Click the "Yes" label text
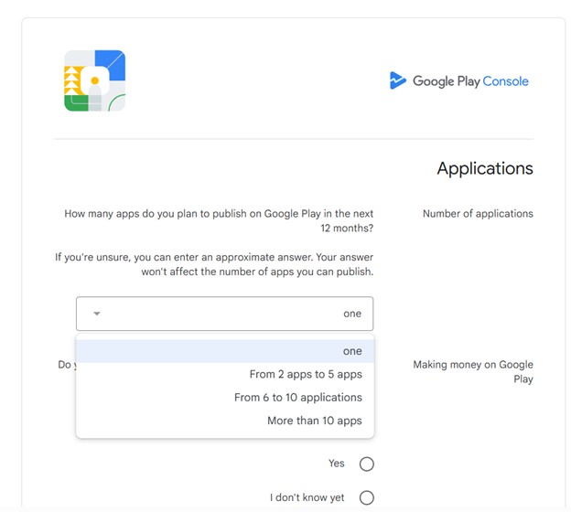Viewport: 571px width, 512px height. (x=337, y=464)
